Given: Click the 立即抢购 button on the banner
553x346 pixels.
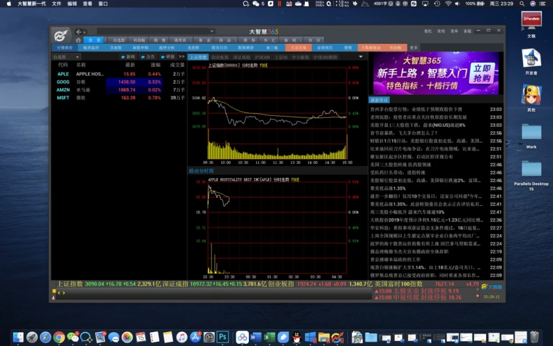Looking at the screenshot, I should click(x=482, y=73).
